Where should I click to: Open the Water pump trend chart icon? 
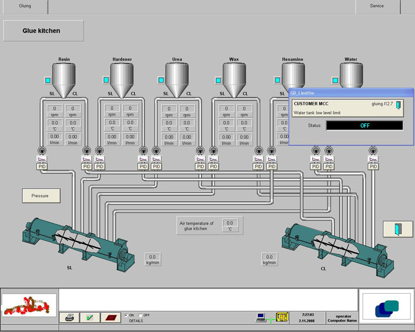[372, 159]
